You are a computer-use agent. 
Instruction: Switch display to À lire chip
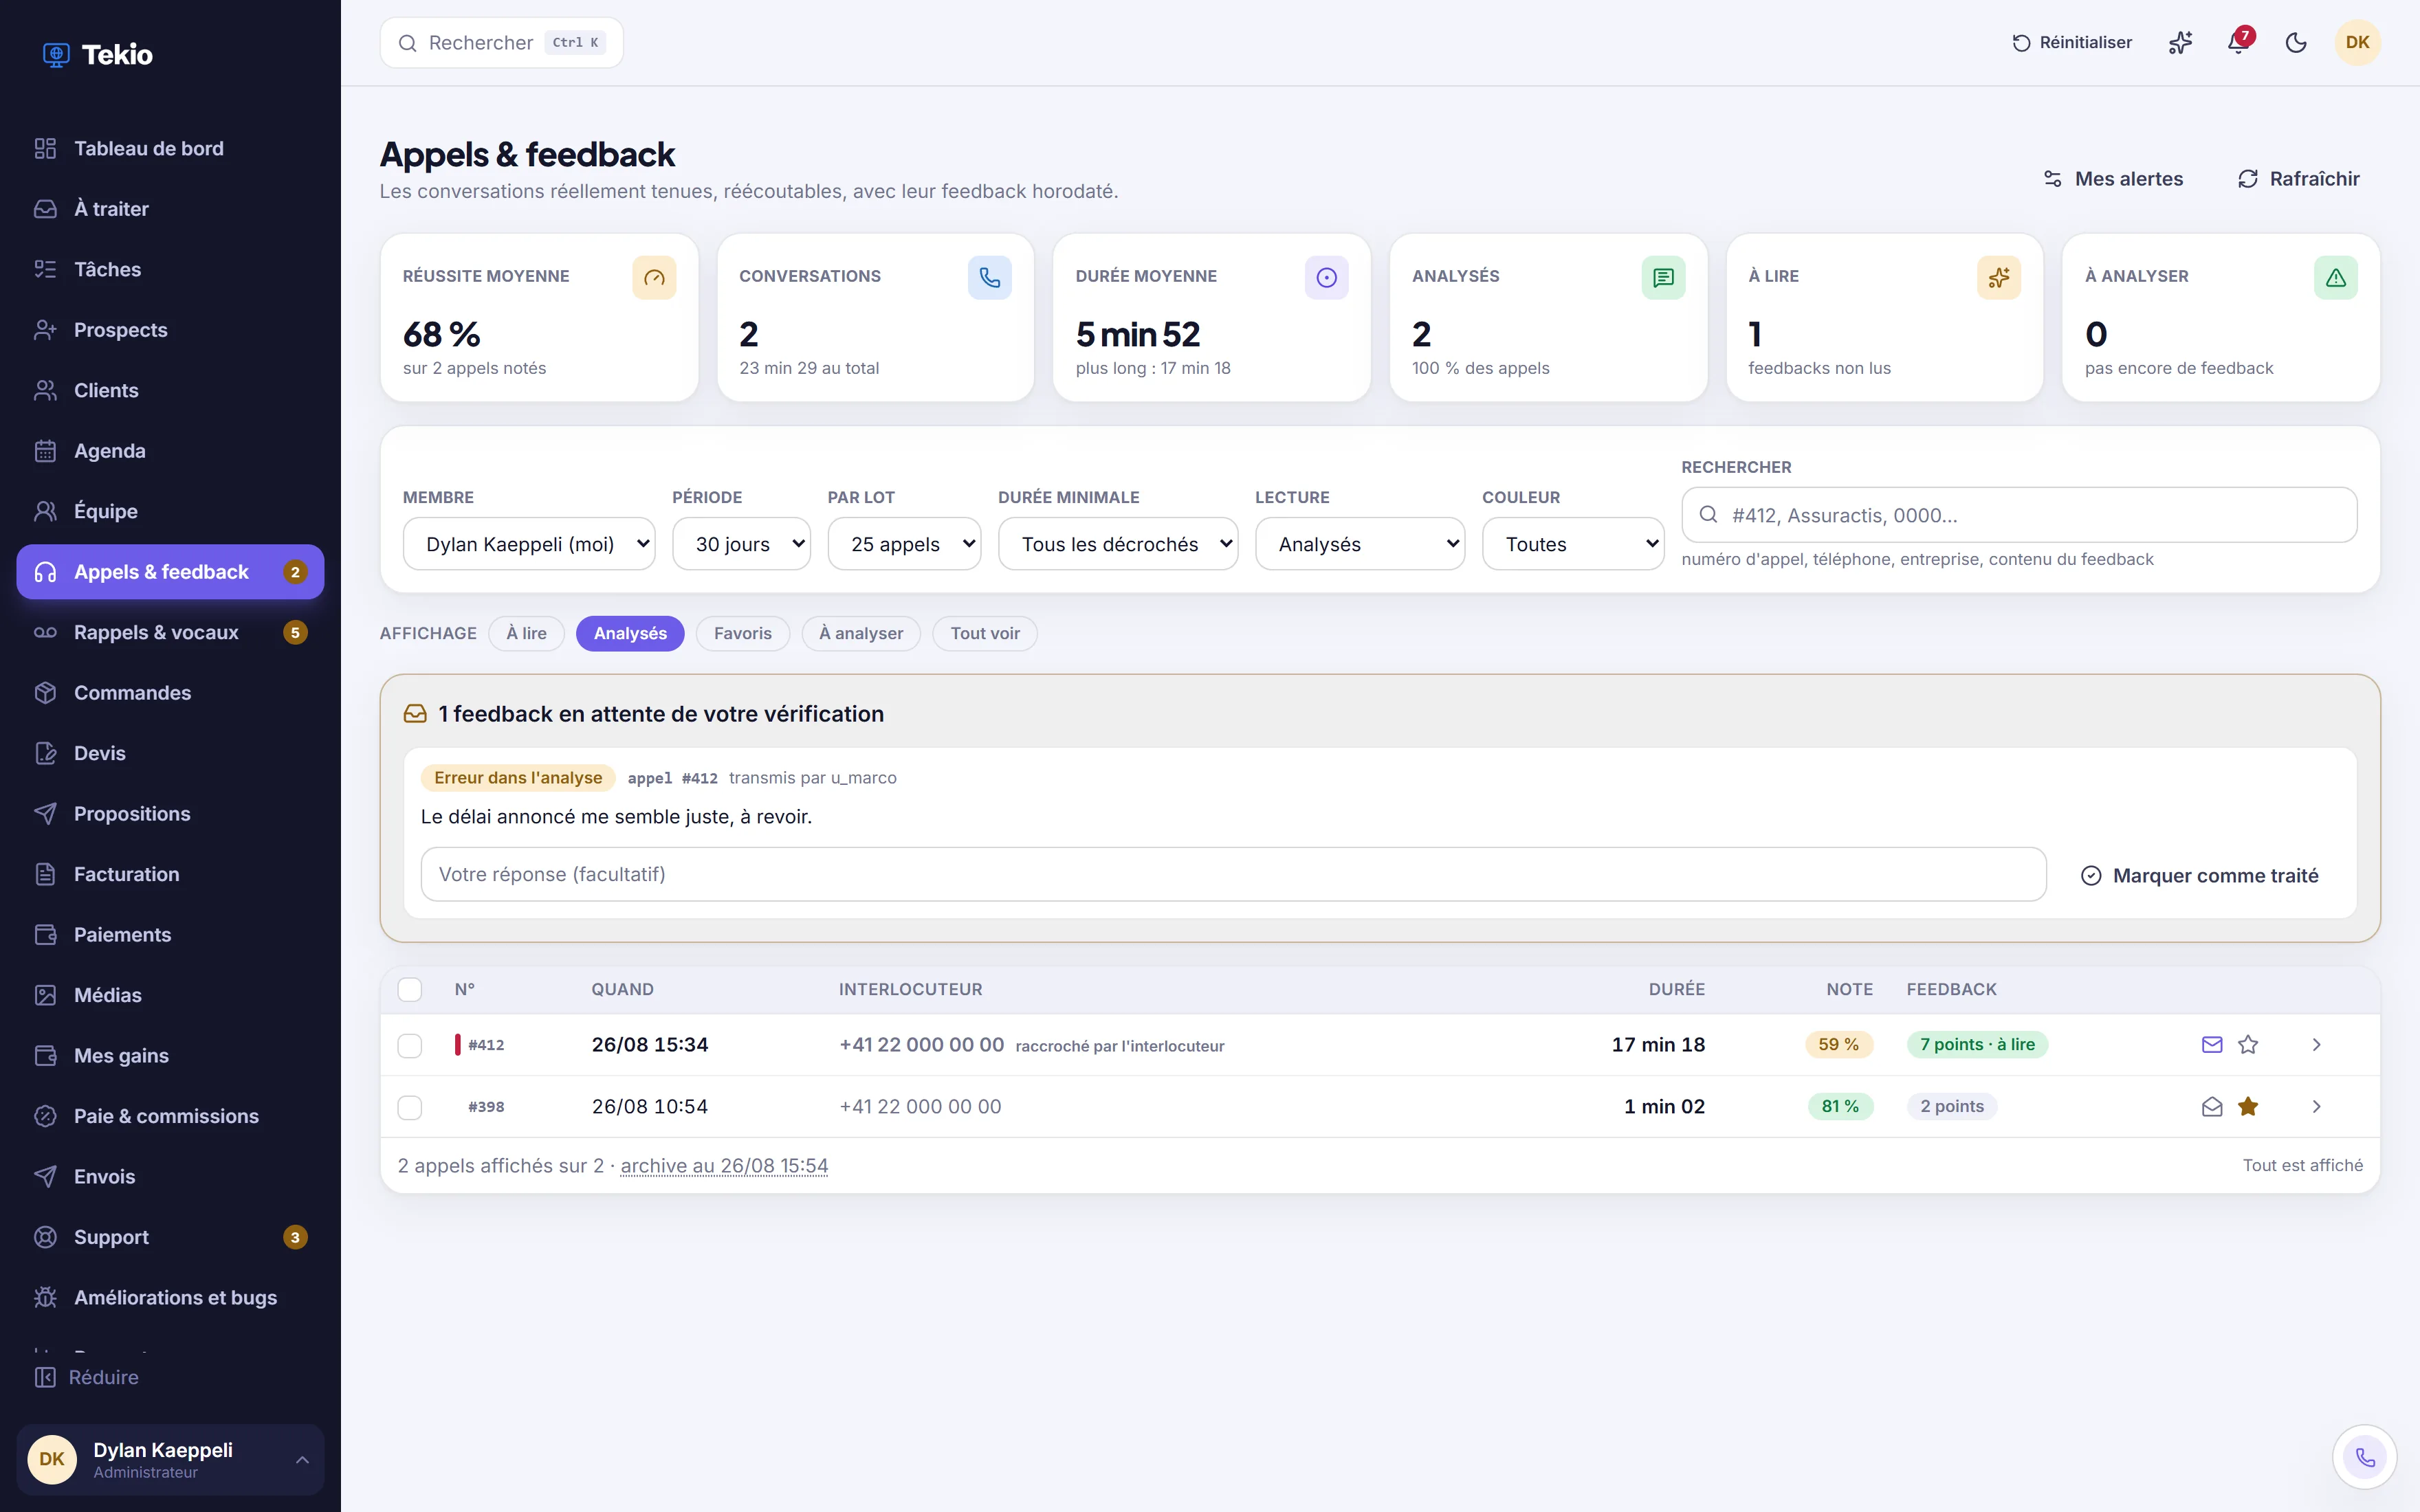point(526,634)
